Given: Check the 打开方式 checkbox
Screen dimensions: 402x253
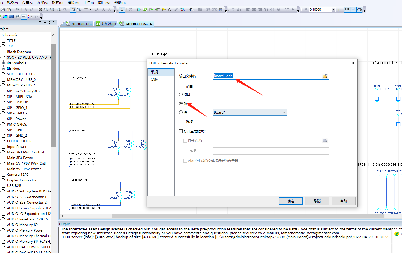Looking at the screenshot, I should pyautogui.click(x=185, y=141).
